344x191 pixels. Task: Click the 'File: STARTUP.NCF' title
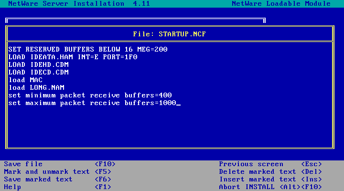(169, 34)
